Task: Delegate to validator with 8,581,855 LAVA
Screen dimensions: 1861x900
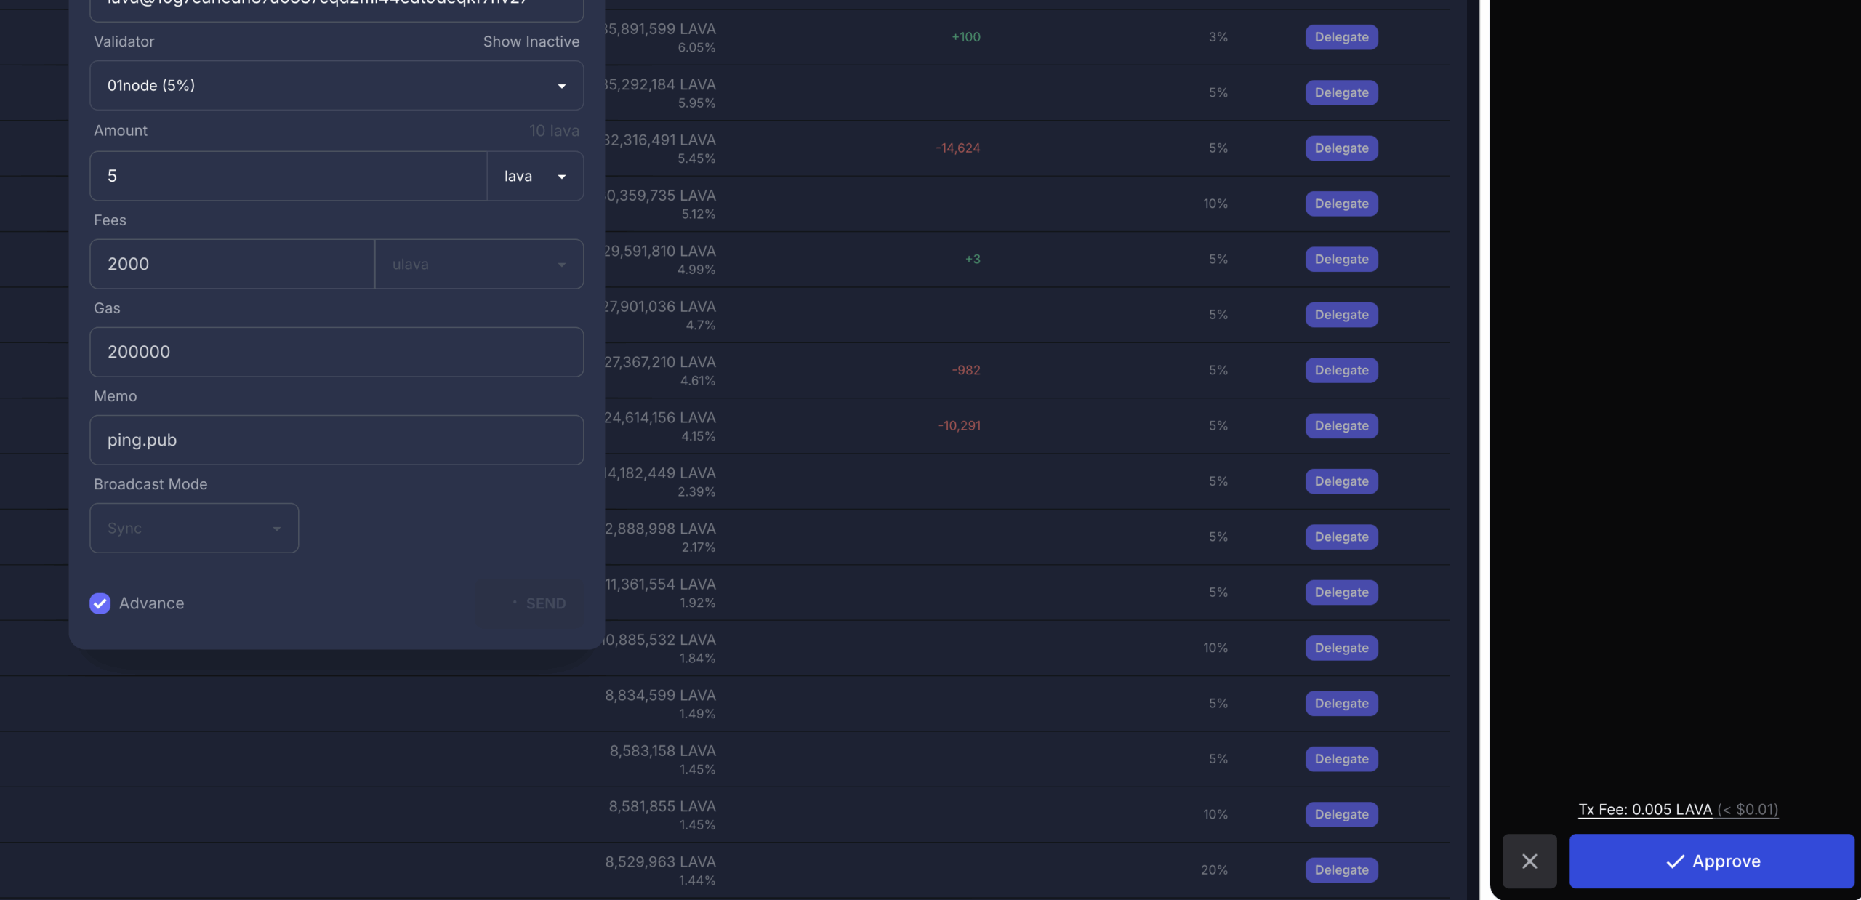Action: (x=1341, y=814)
